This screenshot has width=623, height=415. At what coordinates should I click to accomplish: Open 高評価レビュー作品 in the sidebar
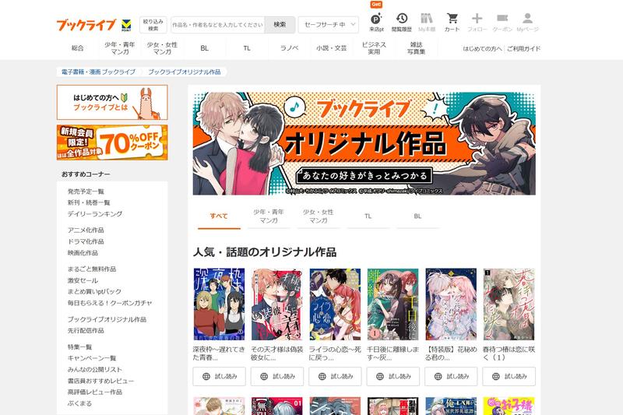(95, 392)
